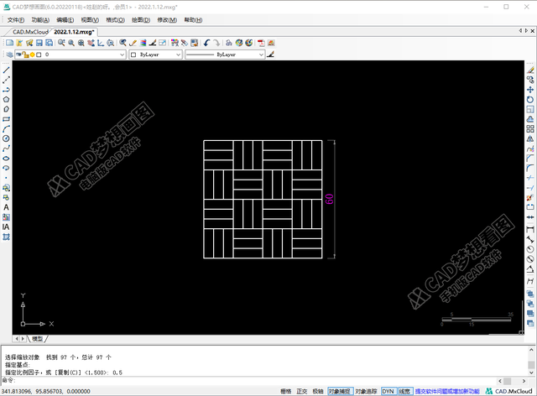537x396 pixels.
Task: Click CAD.MxCloud logo in status bar
Action: click(x=509, y=391)
